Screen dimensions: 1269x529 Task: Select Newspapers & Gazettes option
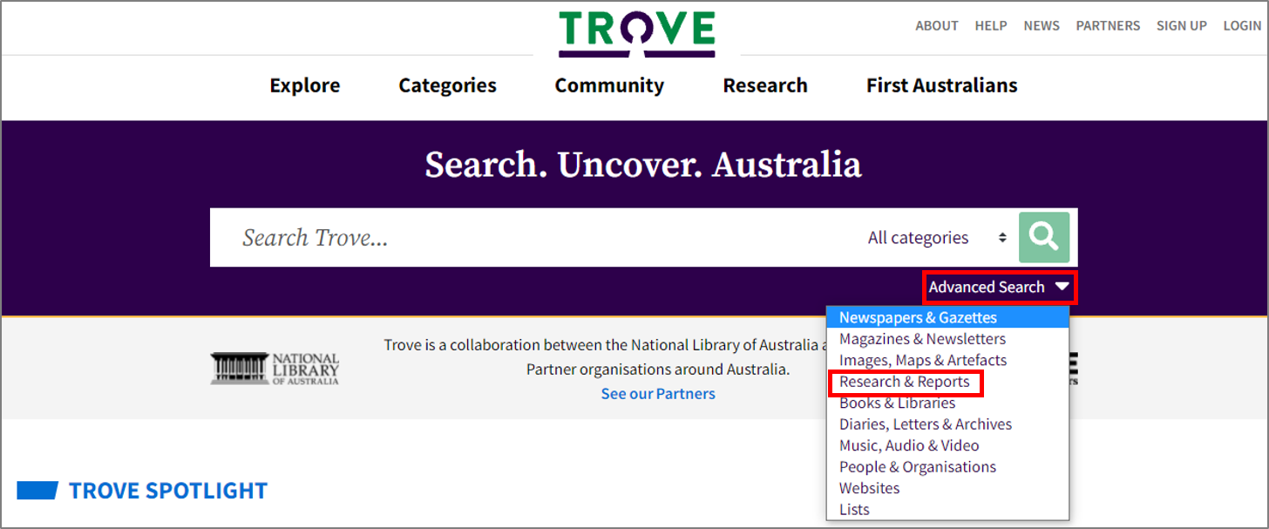[947, 317]
